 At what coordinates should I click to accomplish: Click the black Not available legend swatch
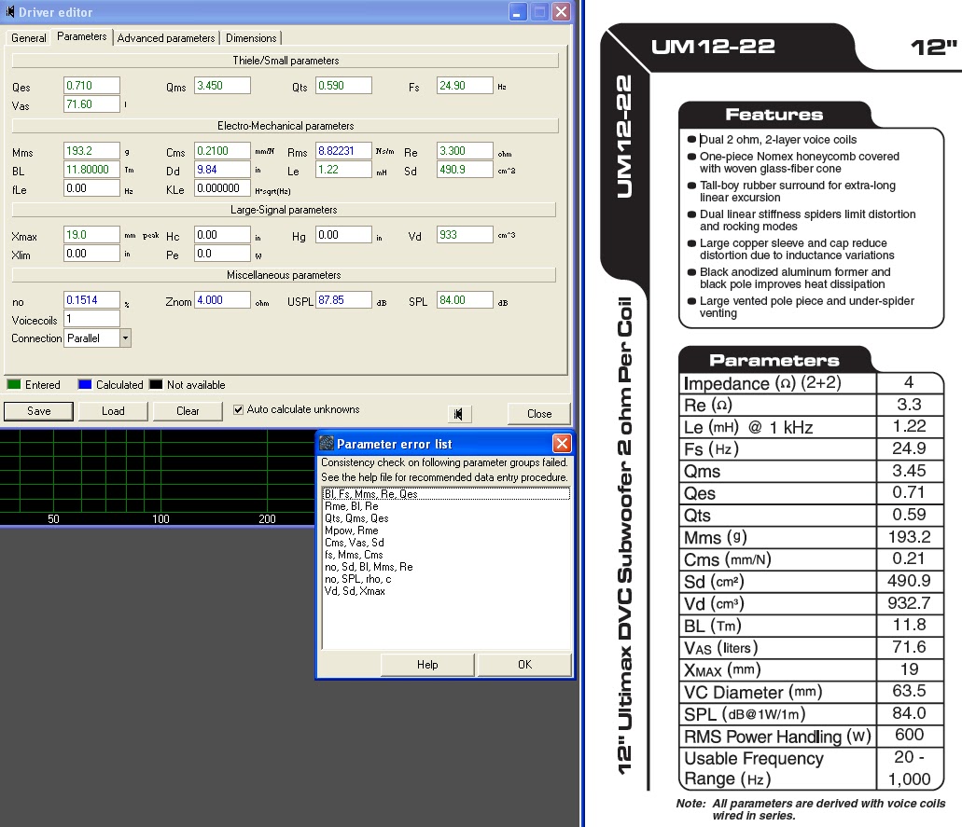pyautogui.click(x=156, y=384)
